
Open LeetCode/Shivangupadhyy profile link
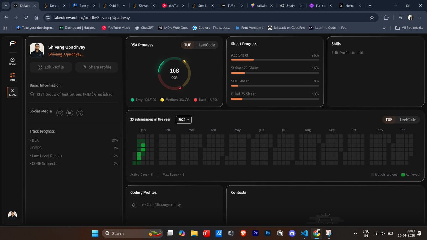tap(160, 205)
